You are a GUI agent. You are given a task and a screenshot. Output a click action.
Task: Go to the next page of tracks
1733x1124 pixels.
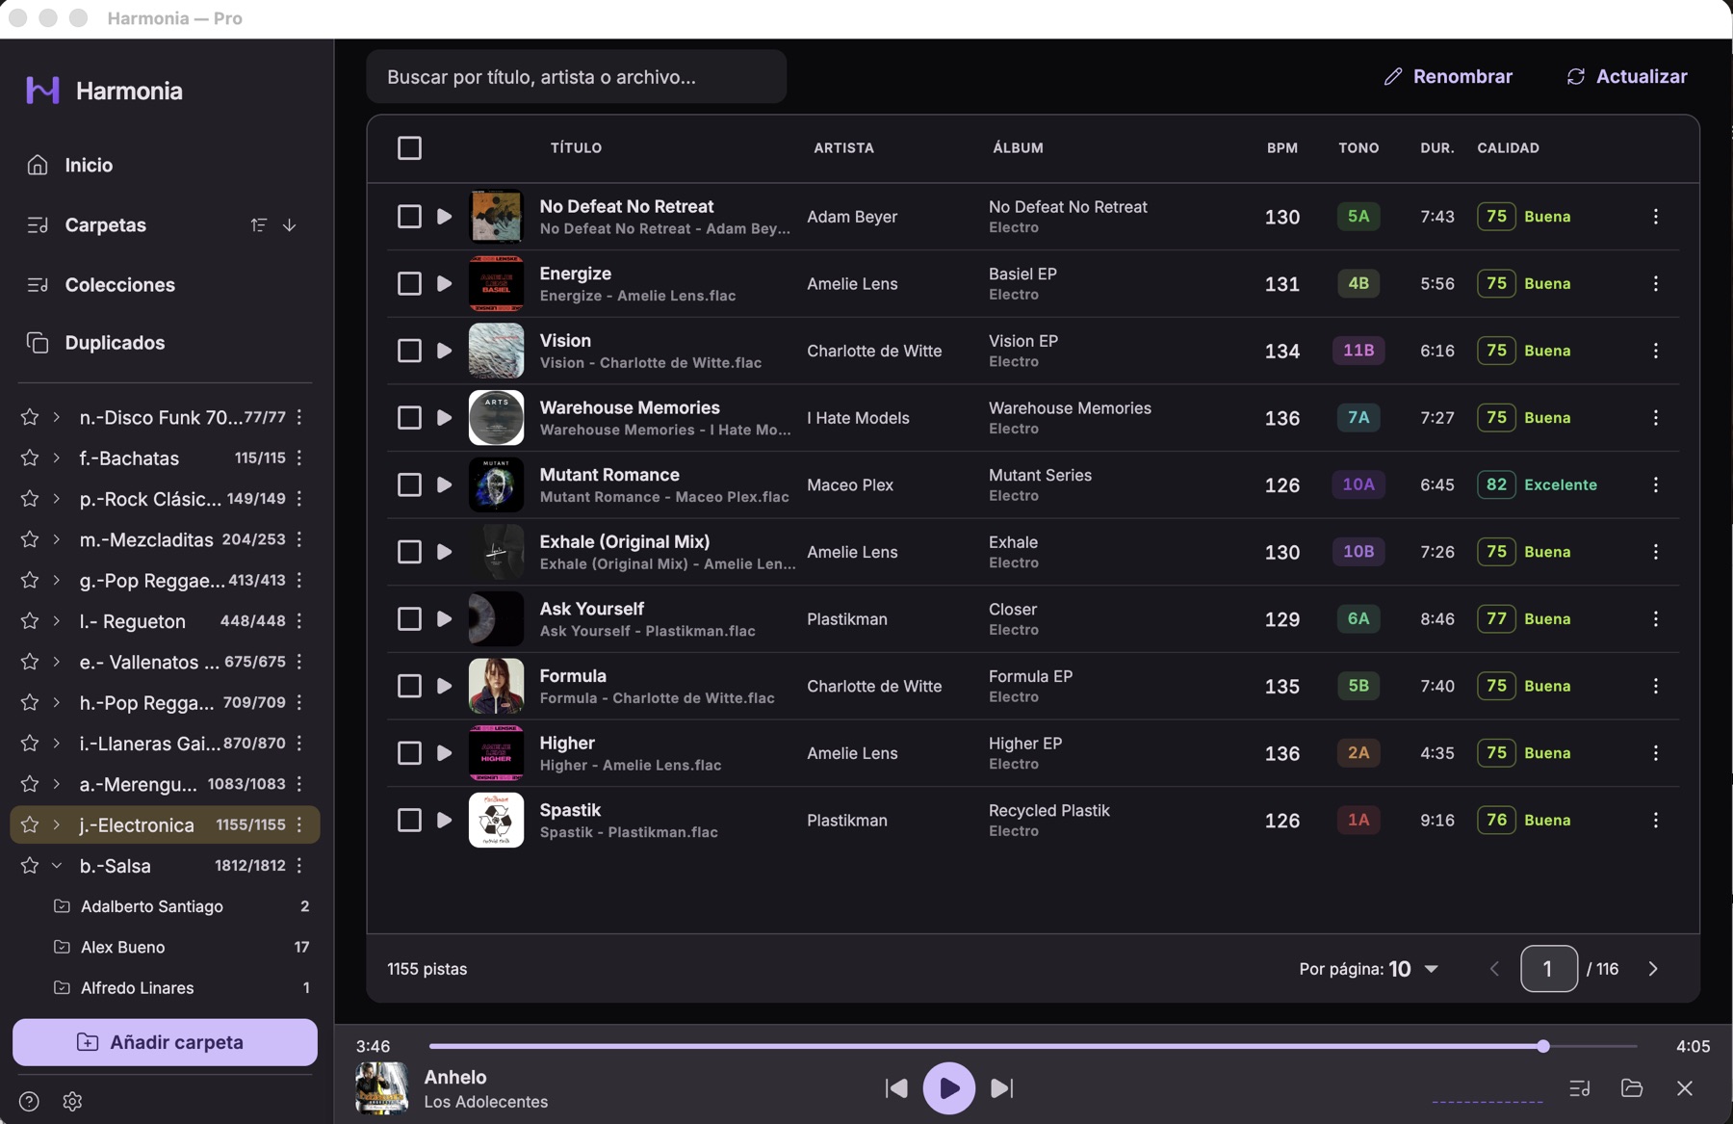tap(1652, 969)
